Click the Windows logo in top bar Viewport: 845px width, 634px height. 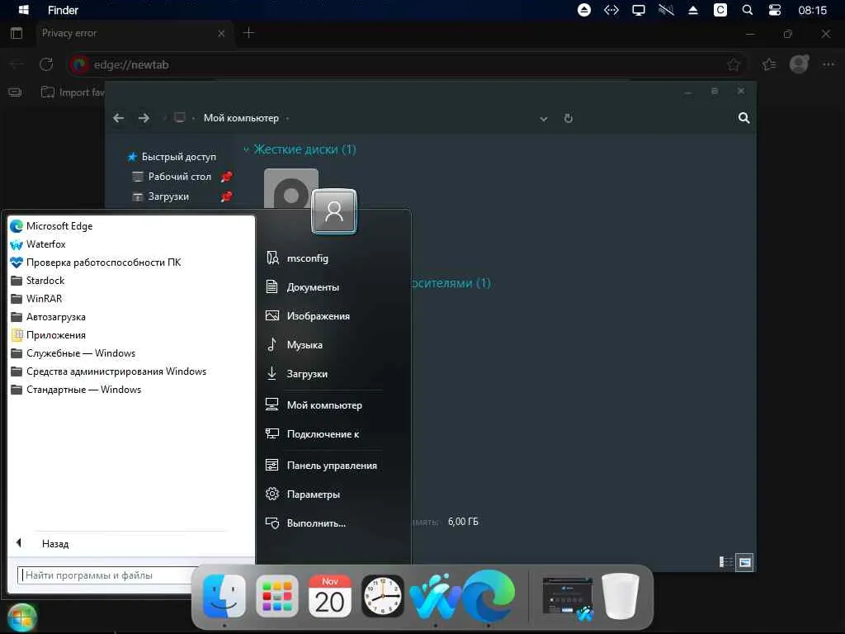[x=23, y=10]
